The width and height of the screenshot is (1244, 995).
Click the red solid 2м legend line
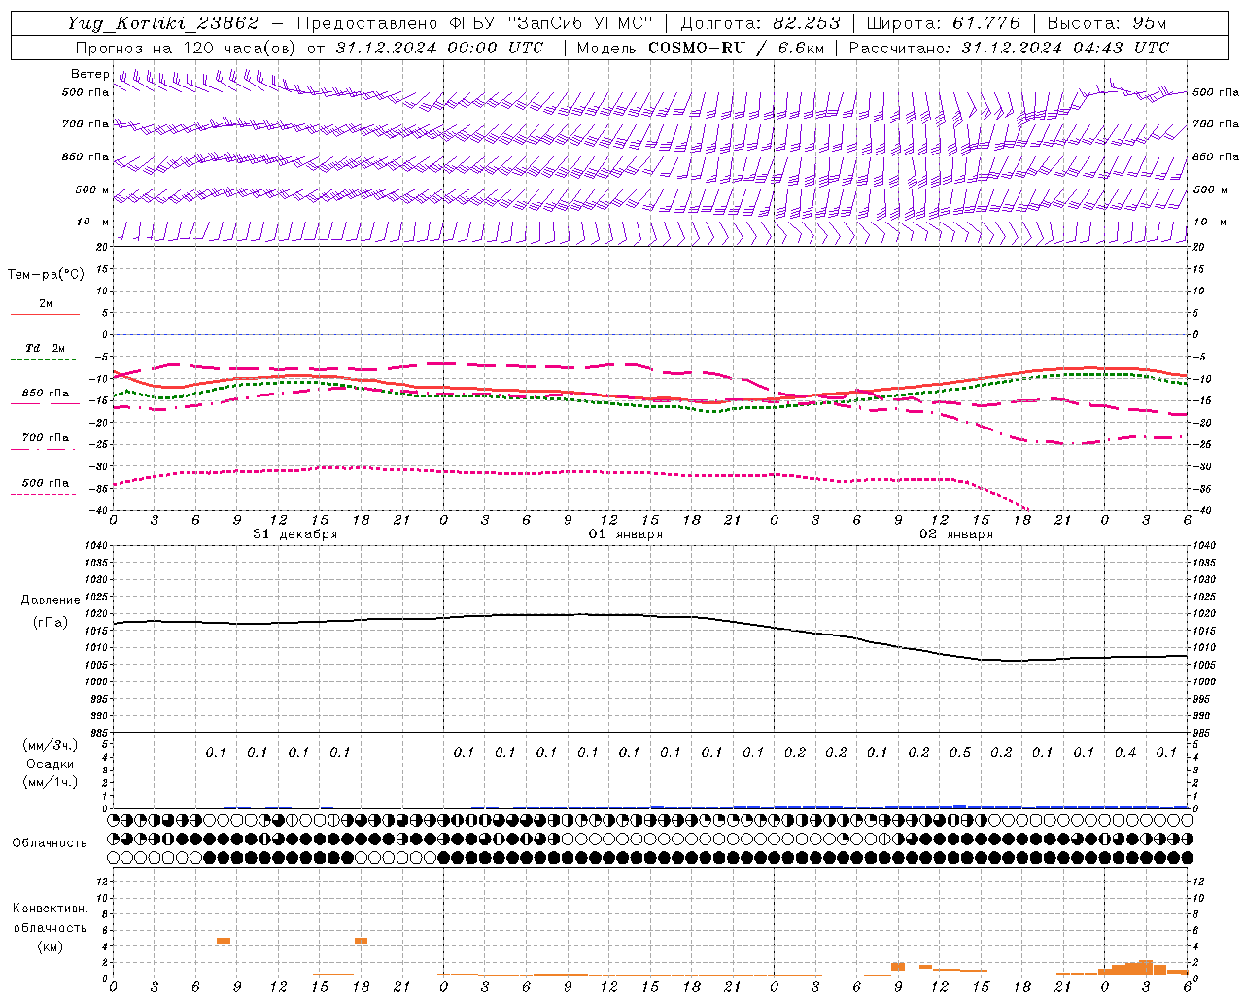(45, 315)
